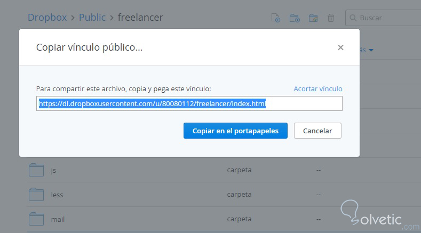This screenshot has width=421, height=233.
Task: Click Acortar vínculo link
Action: (318, 89)
